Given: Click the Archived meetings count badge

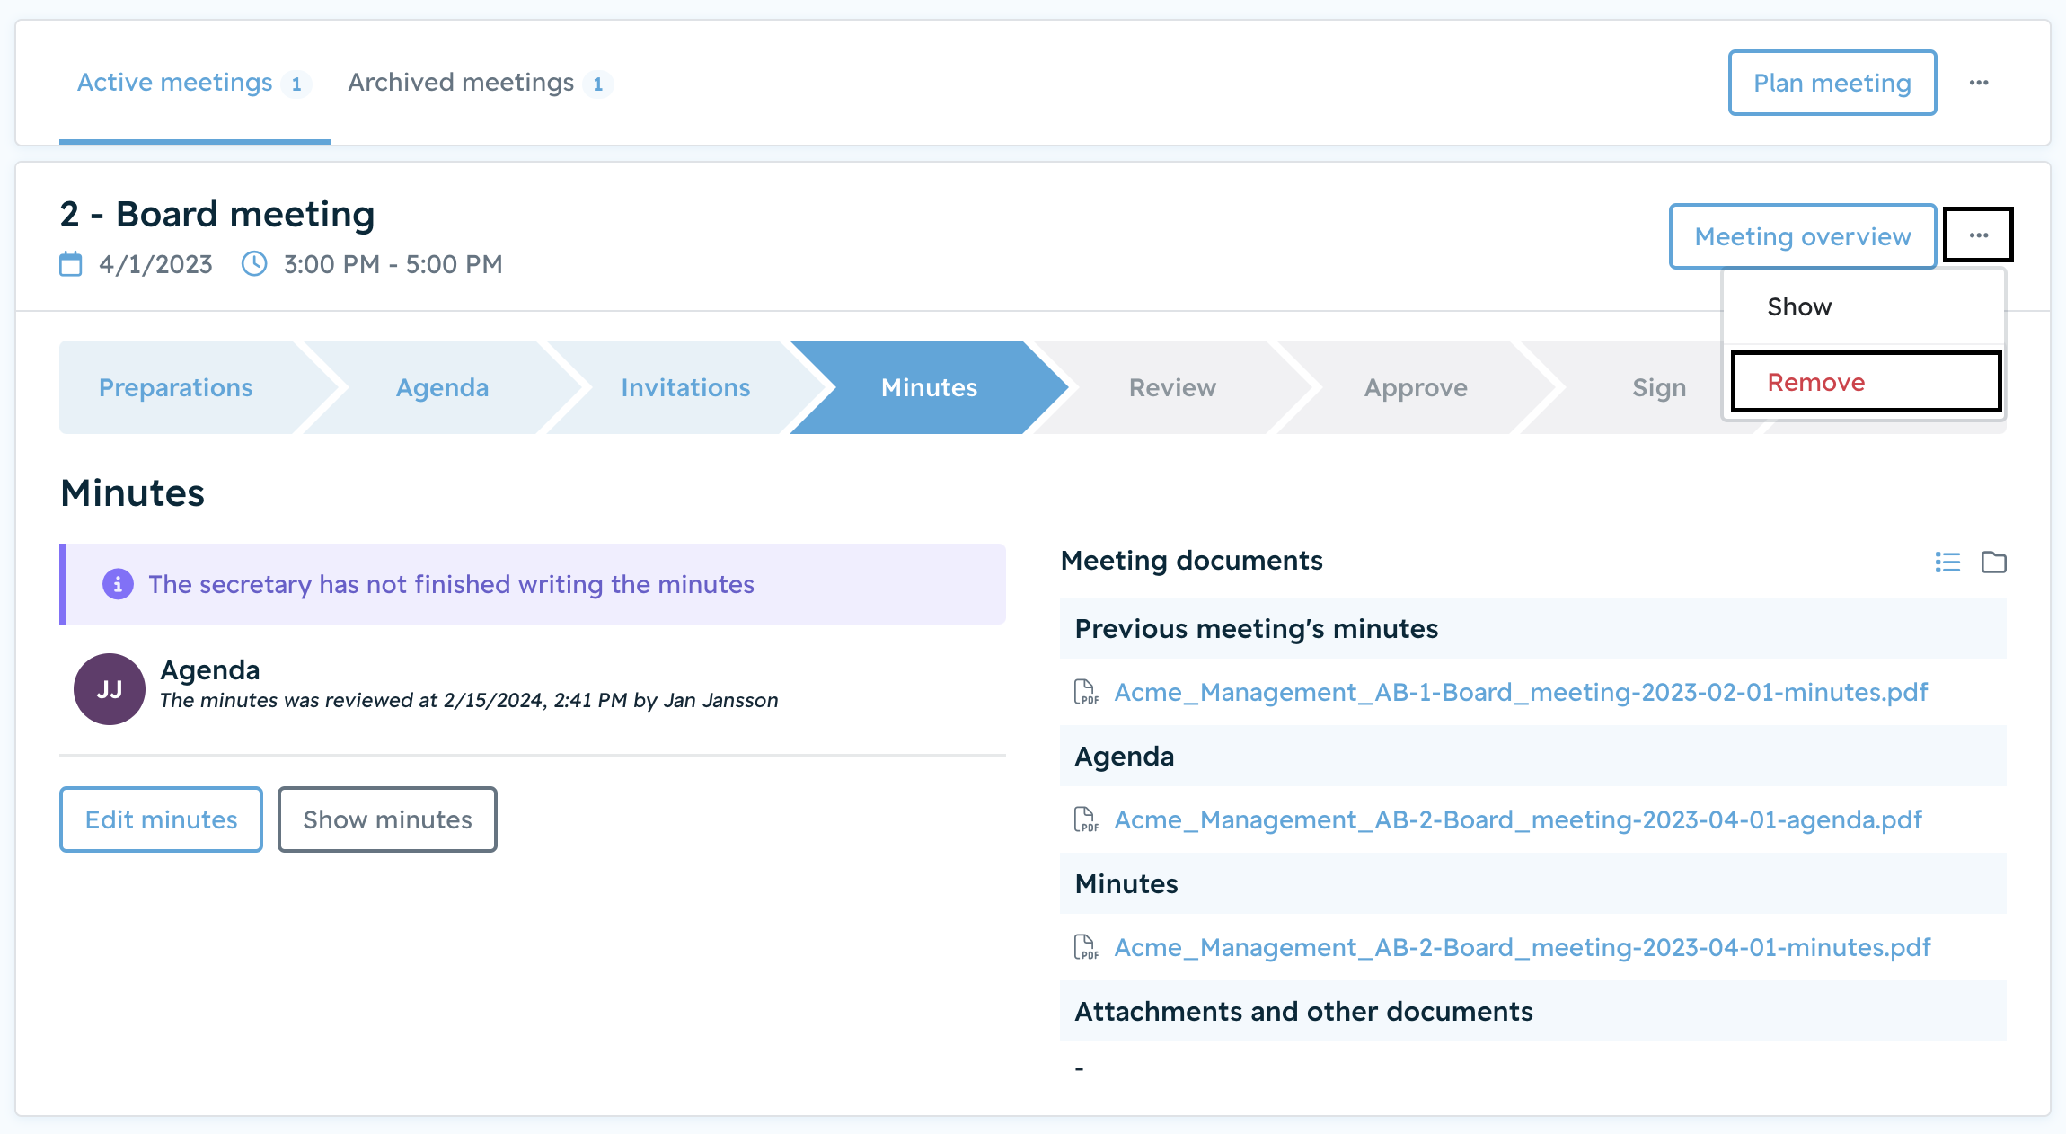Looking at the screenshot, I should coord(598,84).
